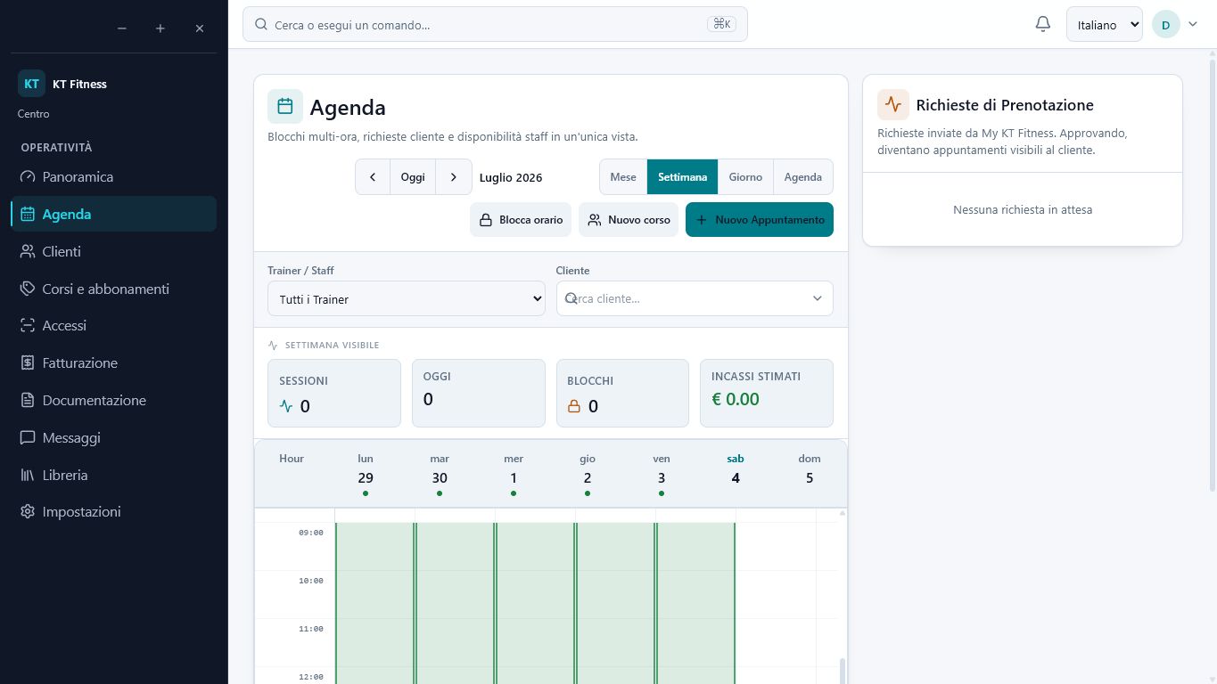Click the lock icon in Blocchi card
The image size is (1217, 684).
574,407
